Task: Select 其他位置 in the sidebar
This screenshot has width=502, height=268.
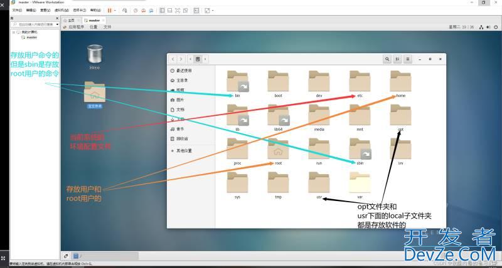Action: point(184,151)
